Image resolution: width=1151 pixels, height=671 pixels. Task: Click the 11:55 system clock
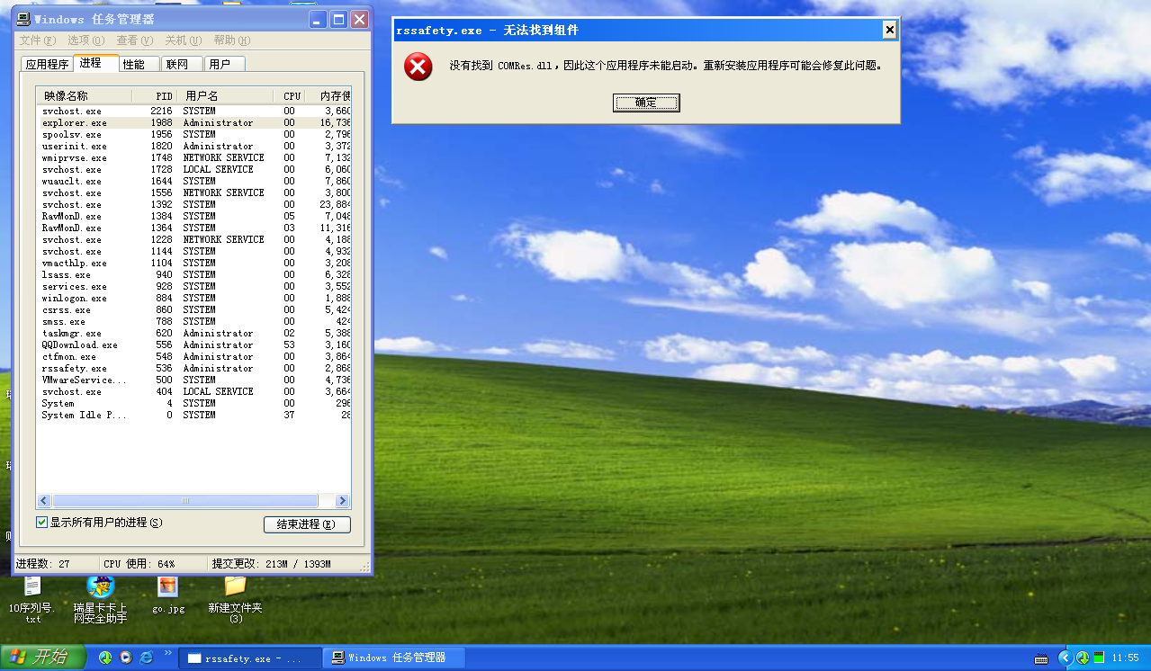1126,658
